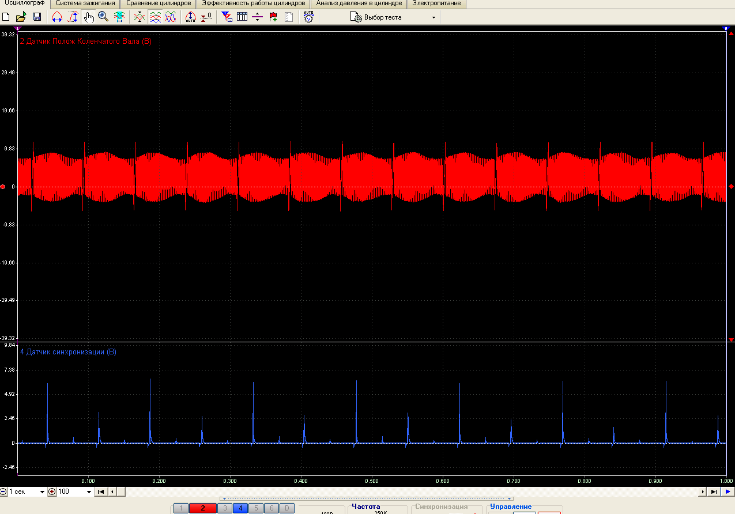Click the dotted bottom panel splitter handle

coord(367,499)
